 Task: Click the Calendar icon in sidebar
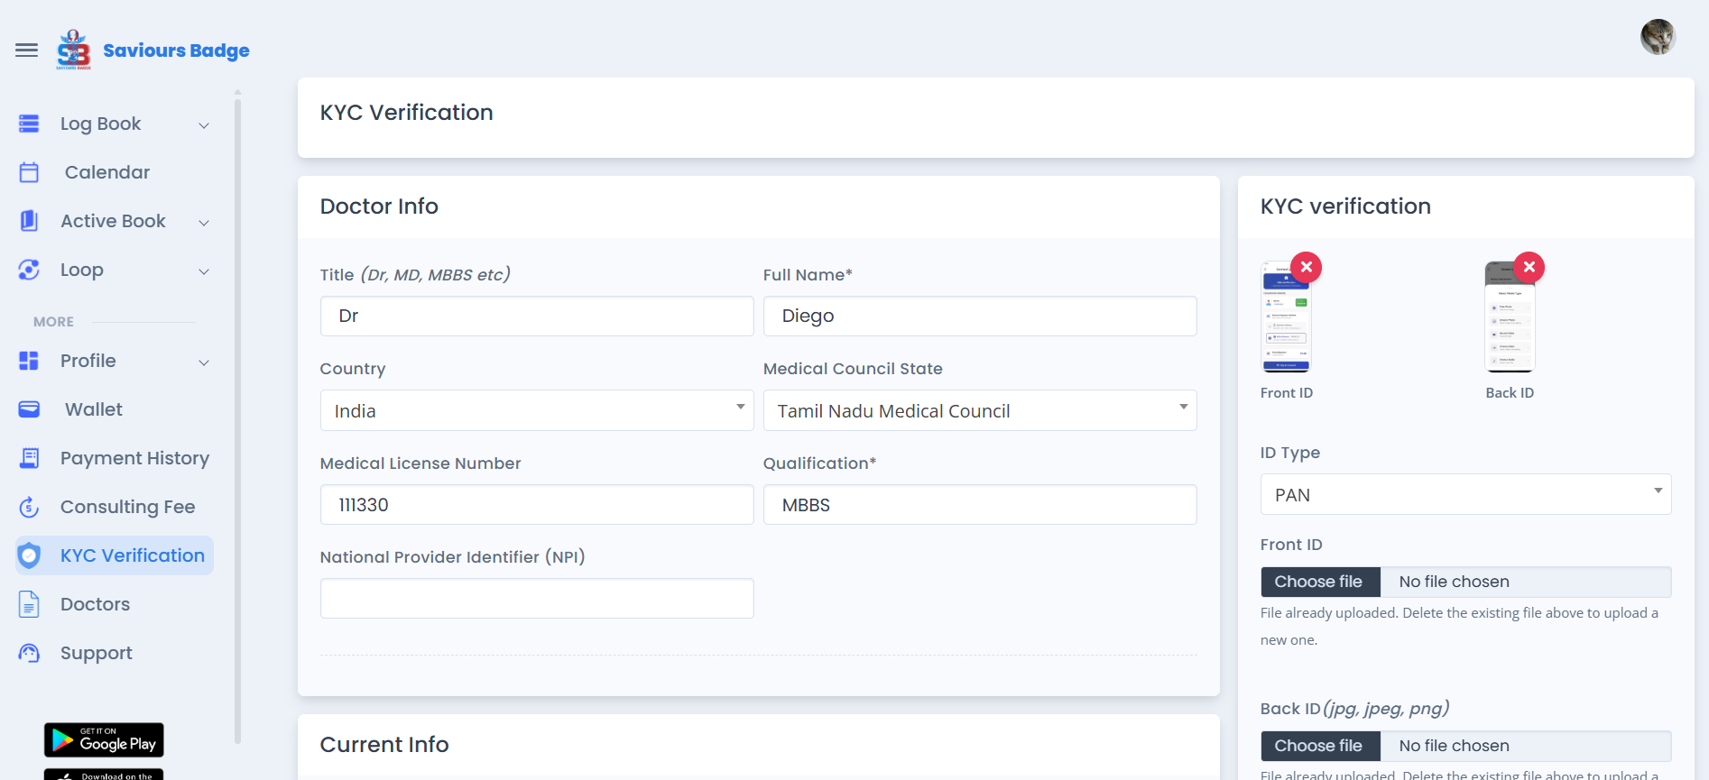click(29, 172)
